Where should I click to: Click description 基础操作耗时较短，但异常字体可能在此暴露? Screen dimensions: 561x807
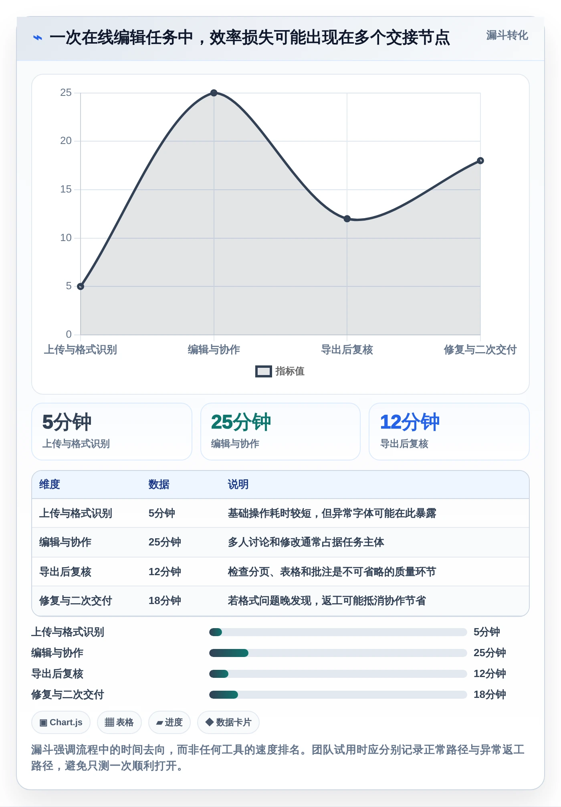[x=332, y=513]
